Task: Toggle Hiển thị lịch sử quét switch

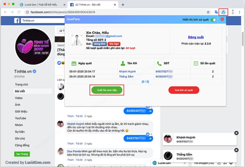Action: pos(213,20)
